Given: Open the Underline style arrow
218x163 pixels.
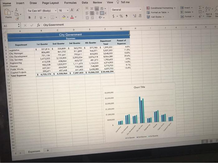Looking at the screenshot, I should point(45,17).
